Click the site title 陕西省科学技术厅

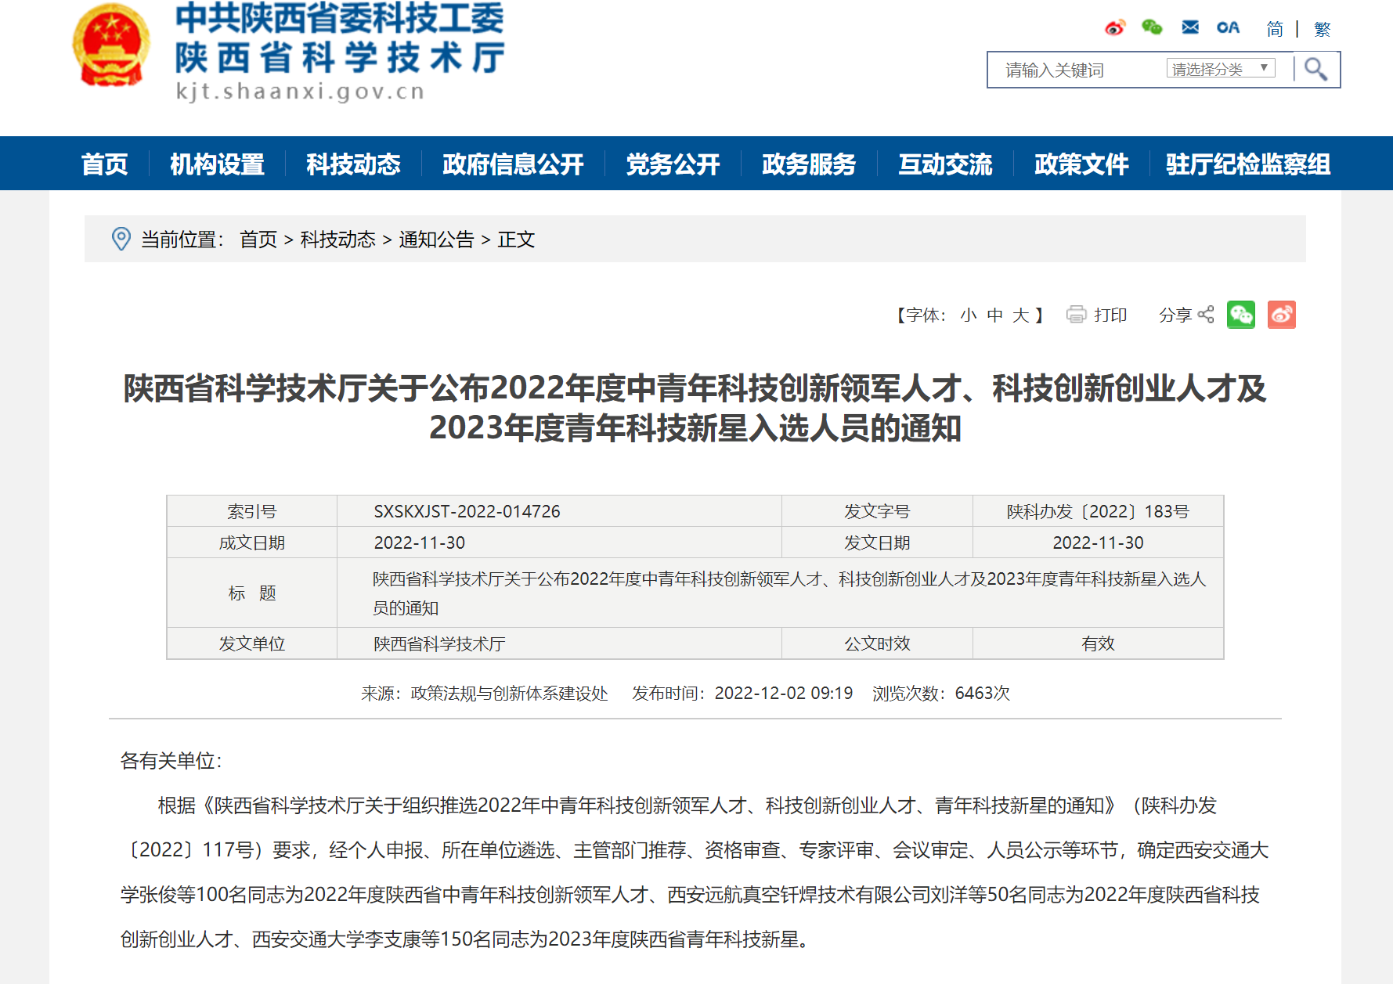point(340,58)
